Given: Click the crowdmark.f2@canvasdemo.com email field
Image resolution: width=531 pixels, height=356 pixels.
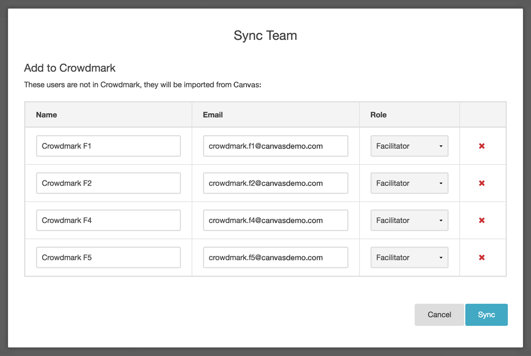Looking at the screenshot, I should (x=275, y=183).
